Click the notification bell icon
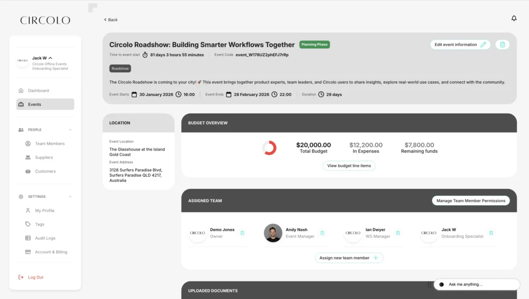The width and height of the screenshot is (529, 299). [514, 19]
